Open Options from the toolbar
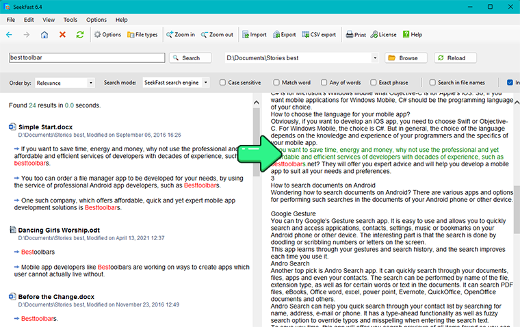 point(107,34)
